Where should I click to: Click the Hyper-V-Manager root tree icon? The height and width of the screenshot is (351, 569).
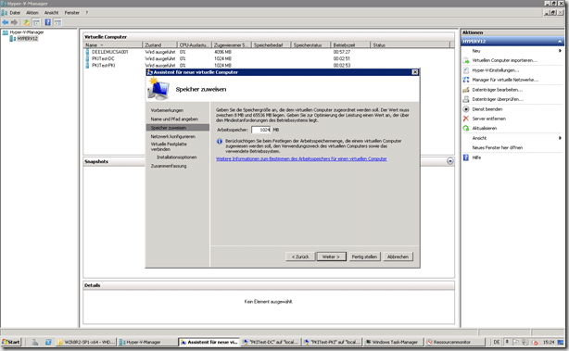pos(5,32)
